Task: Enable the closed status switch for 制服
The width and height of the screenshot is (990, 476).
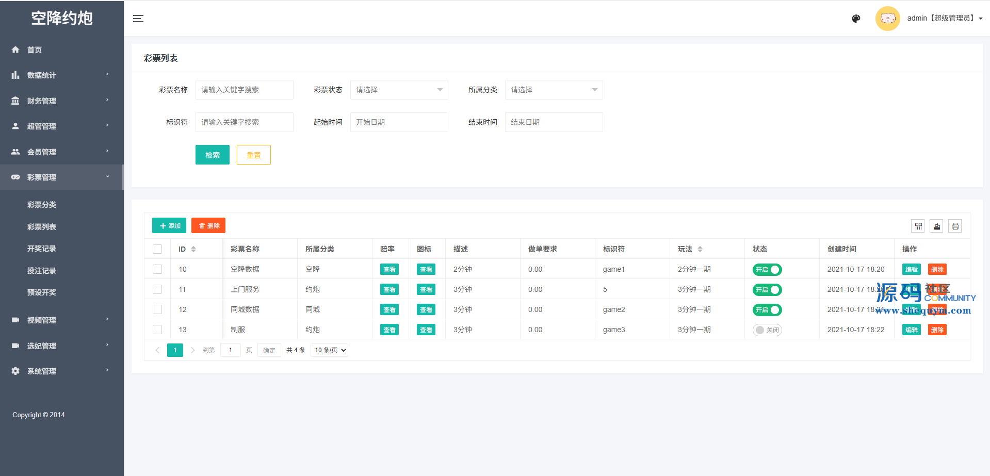Action: tap(767, 330)
